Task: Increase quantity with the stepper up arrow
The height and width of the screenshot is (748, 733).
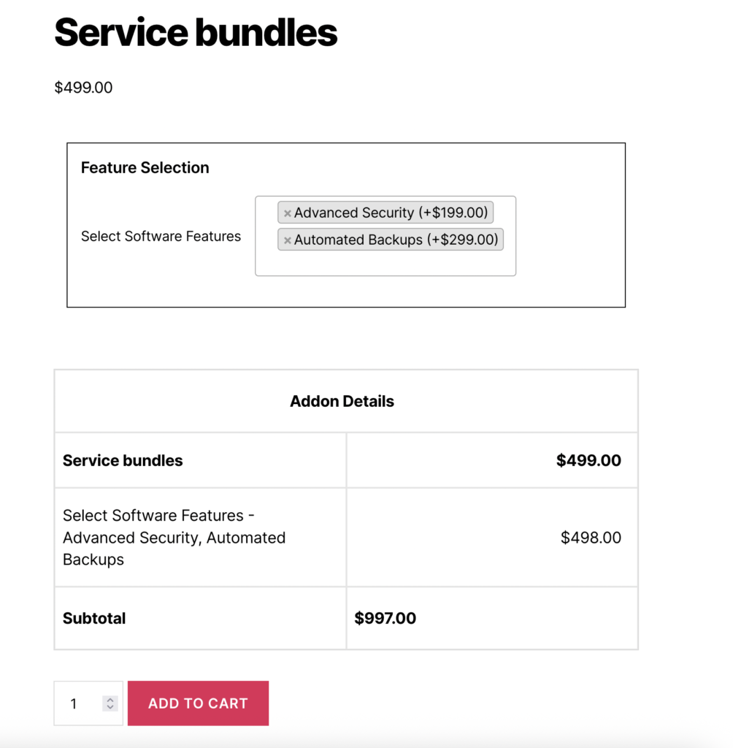Action: [110, 700]
